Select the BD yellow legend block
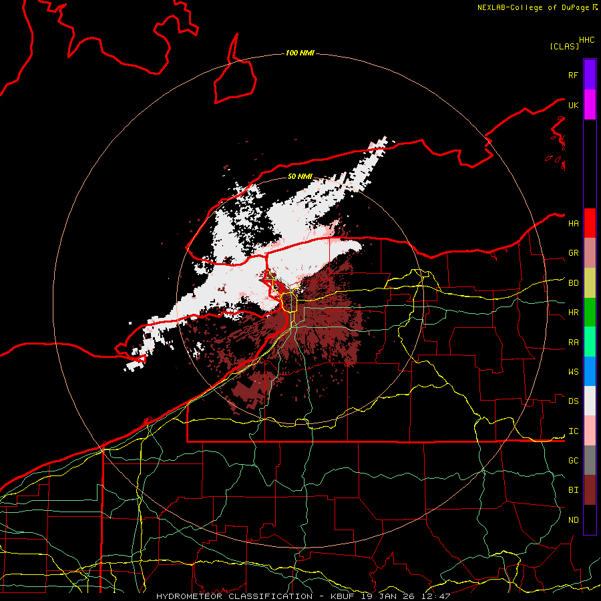The height and width of the screenshot is (601, 601). (590, 283)
